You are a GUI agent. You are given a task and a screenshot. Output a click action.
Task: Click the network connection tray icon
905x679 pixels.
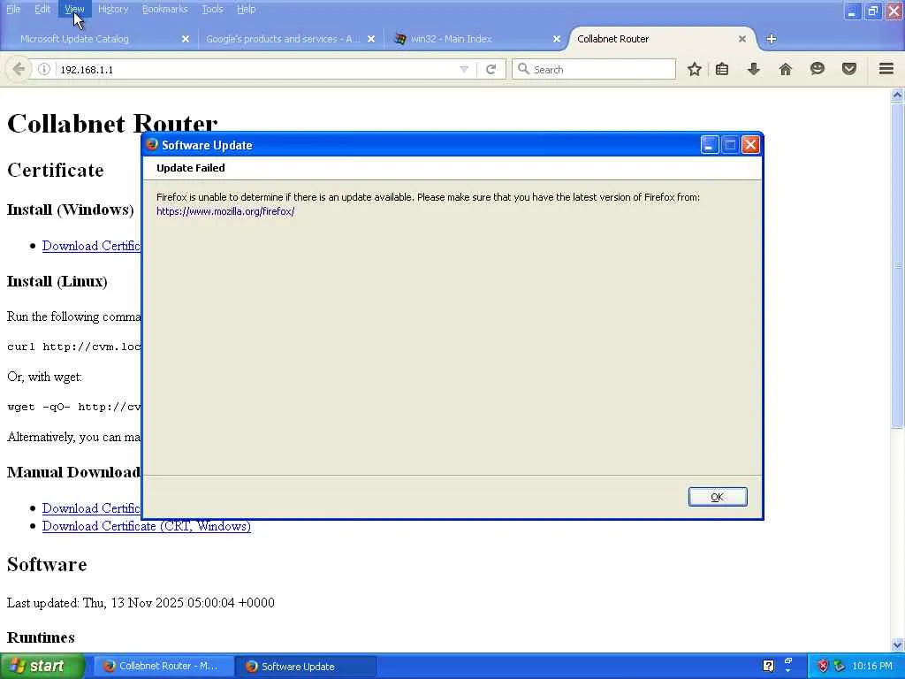pos(840,666)
